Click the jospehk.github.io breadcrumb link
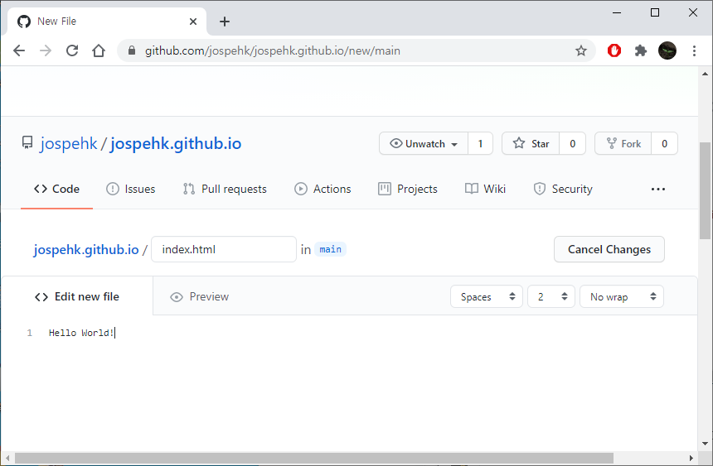The width and height of the screenshot is (713, 466). click(x=86, y=249)
